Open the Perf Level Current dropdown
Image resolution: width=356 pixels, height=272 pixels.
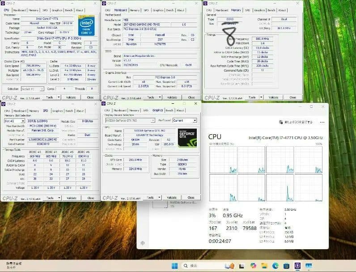pos(185,120)
